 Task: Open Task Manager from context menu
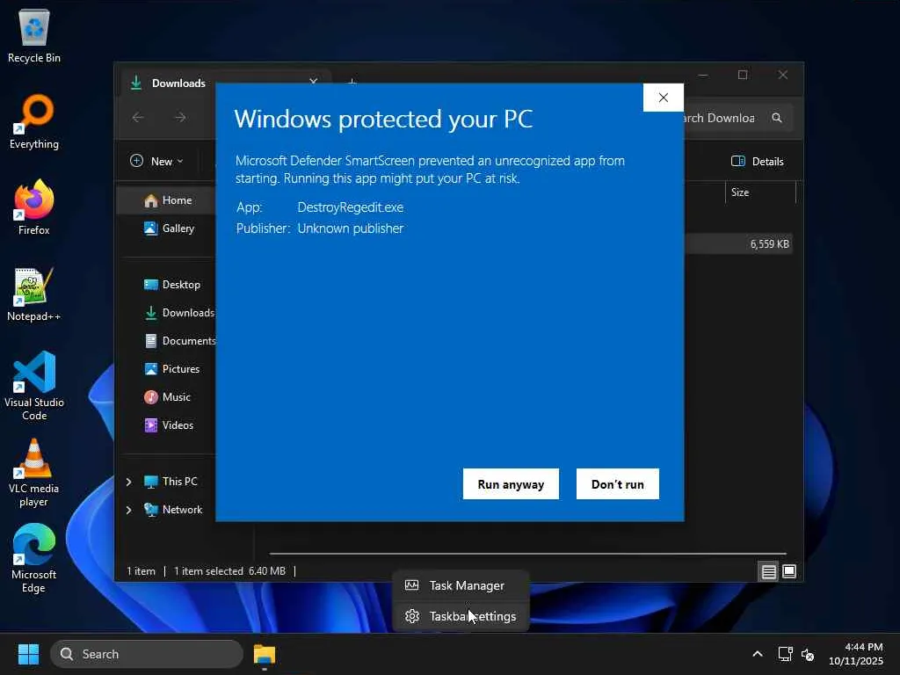coord(460,585)
